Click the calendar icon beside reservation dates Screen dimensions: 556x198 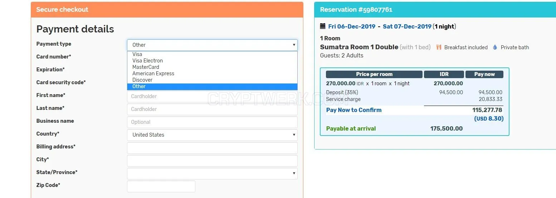pyautogui.click(x=323, y=26)
